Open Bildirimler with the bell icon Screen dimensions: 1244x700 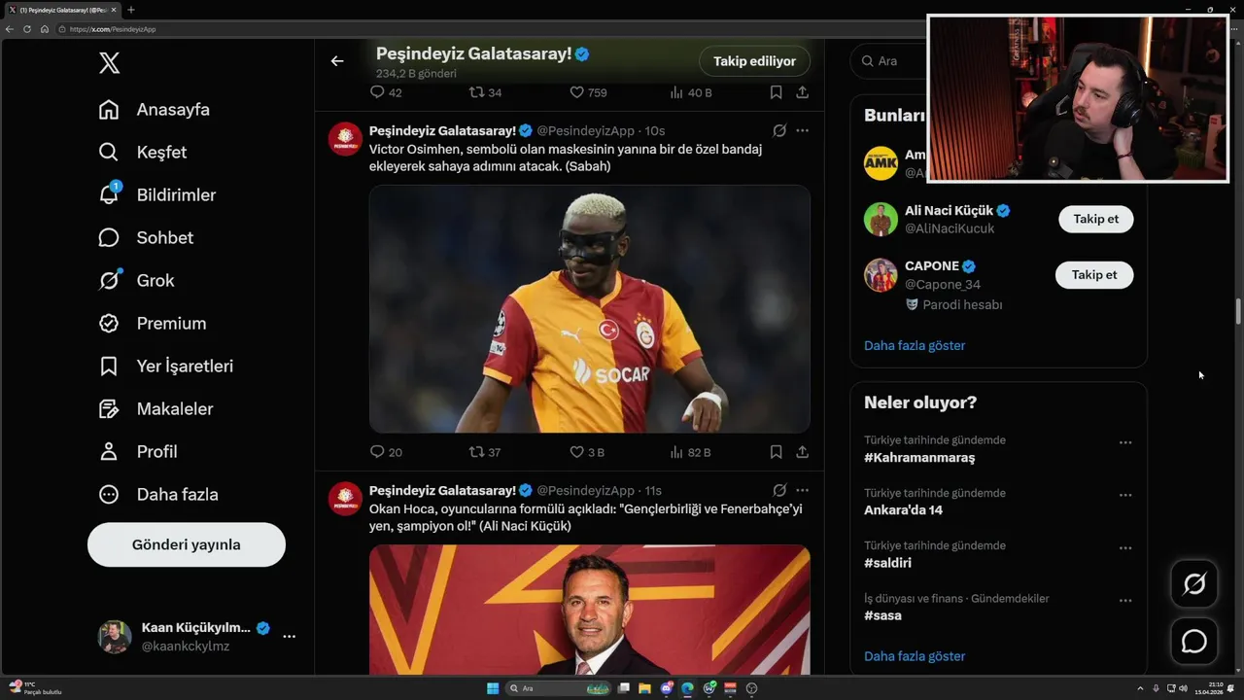(156, 195)
